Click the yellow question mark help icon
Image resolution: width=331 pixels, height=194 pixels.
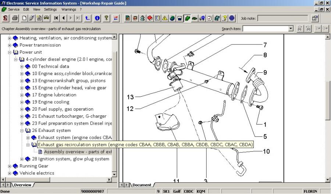pos(106,18)
